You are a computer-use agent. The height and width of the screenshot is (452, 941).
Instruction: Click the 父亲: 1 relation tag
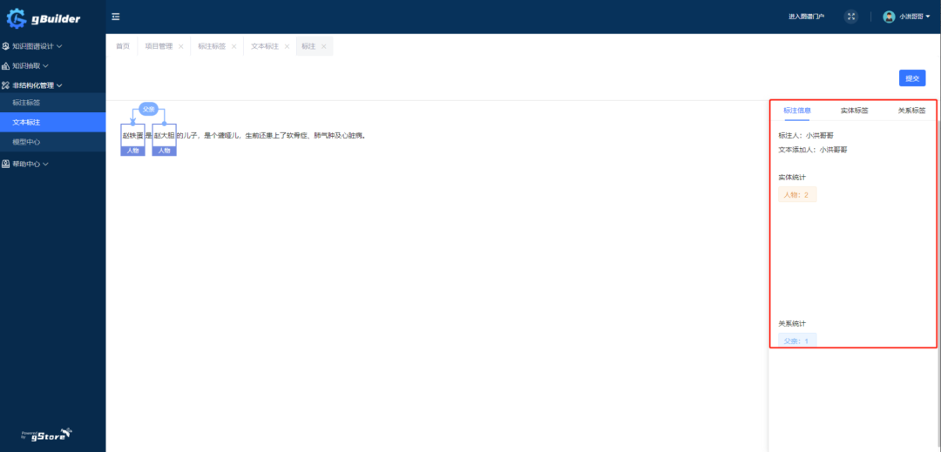[x=797, y=341]
